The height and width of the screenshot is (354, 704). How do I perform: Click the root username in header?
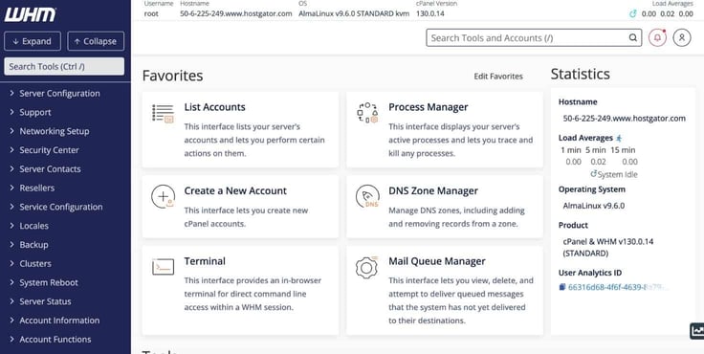151,13
